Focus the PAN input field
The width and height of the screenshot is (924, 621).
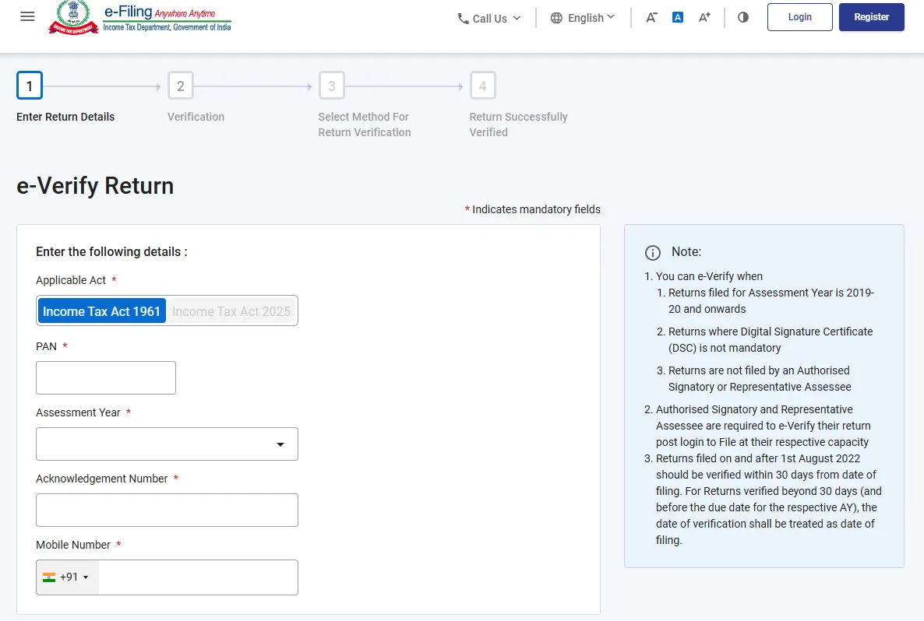click(105, 378)
